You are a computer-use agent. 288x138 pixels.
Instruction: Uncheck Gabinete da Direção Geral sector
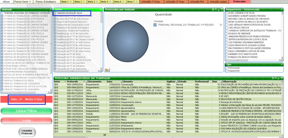tap(55, 13)
